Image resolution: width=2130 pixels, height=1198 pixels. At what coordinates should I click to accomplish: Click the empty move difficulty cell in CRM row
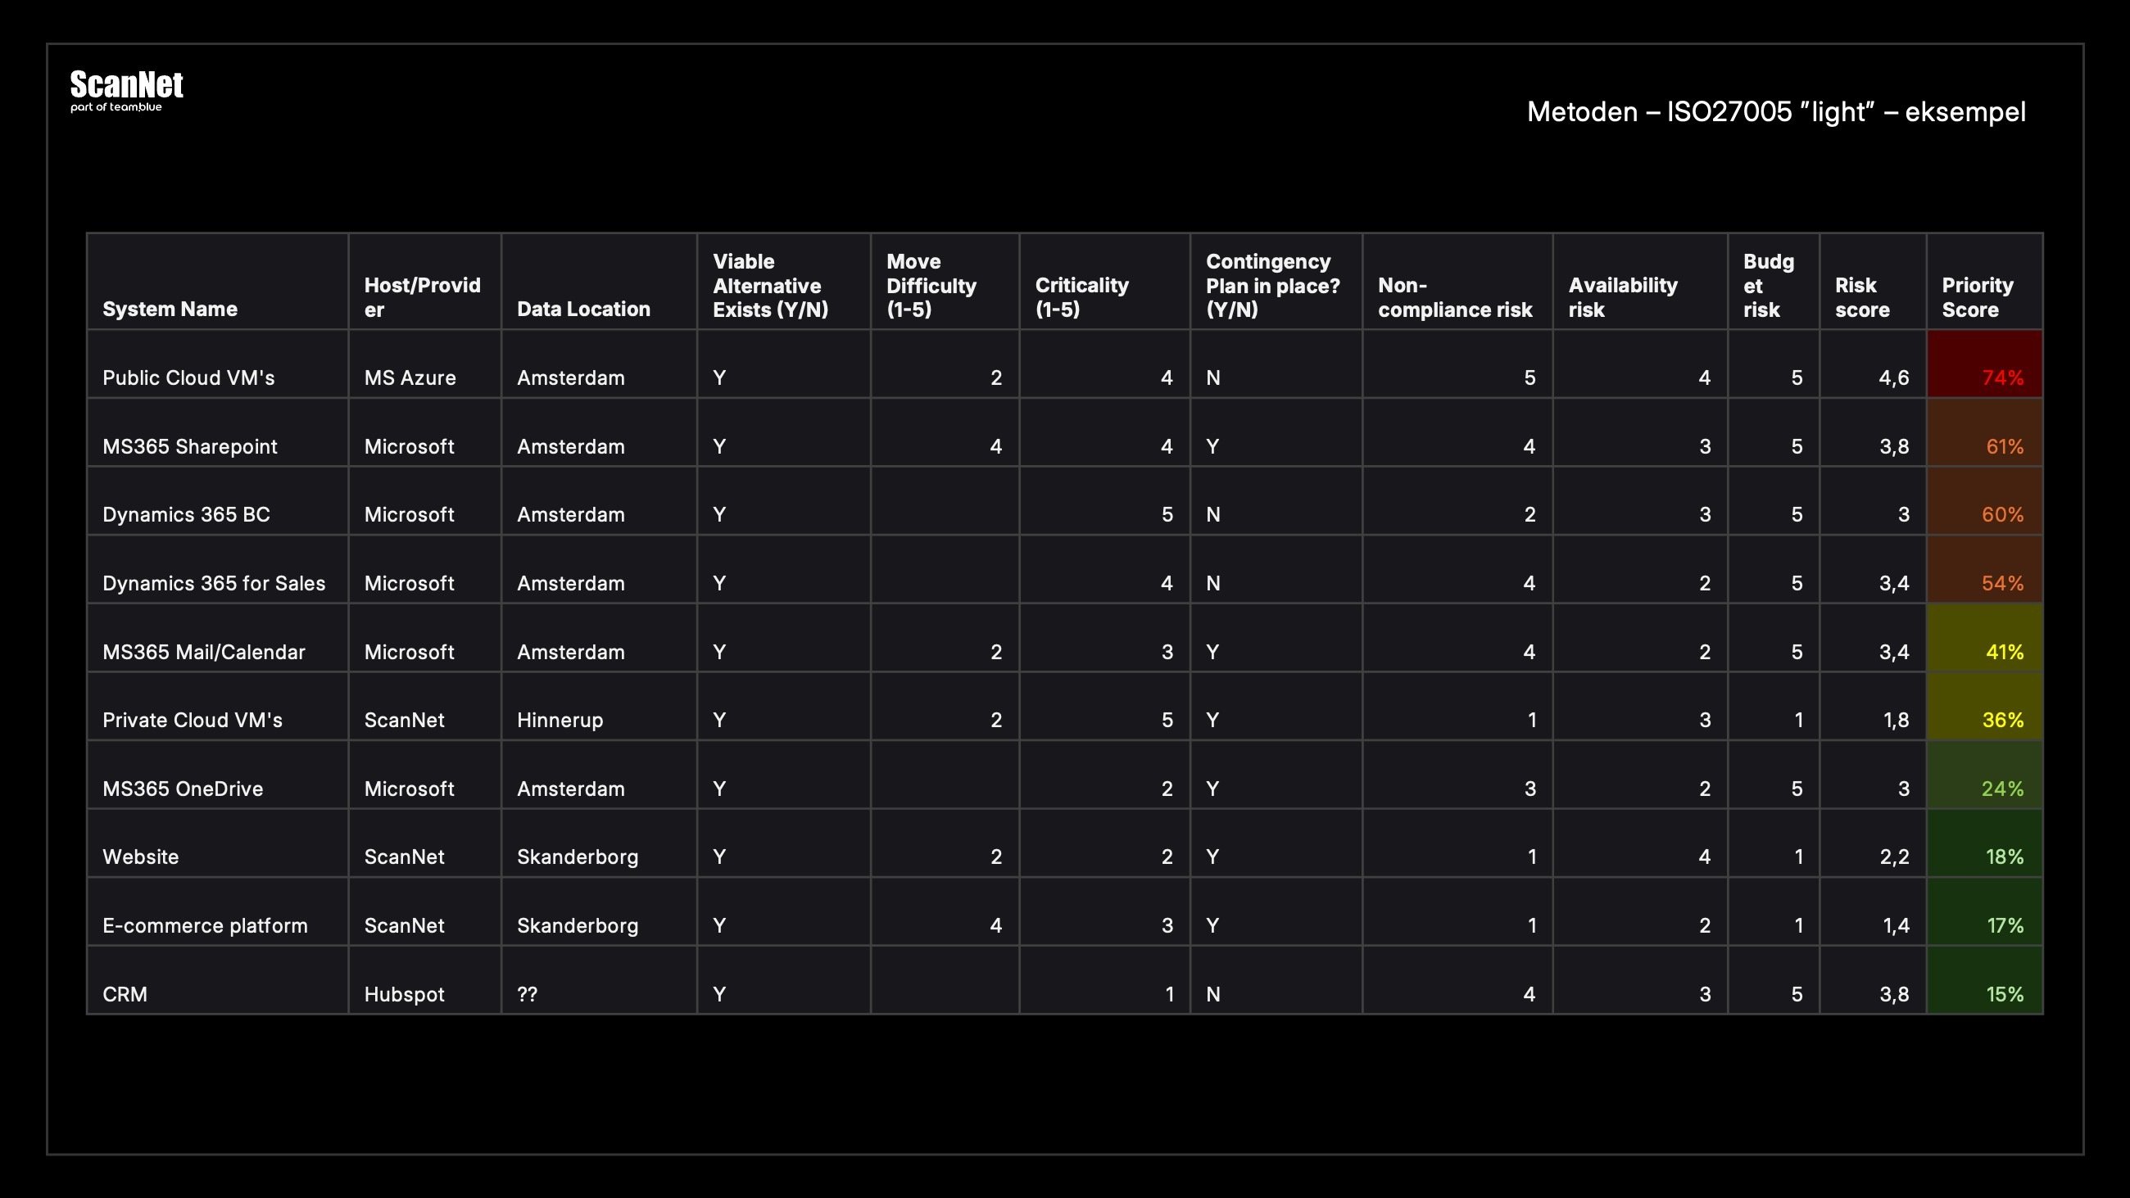click(945, 980)
